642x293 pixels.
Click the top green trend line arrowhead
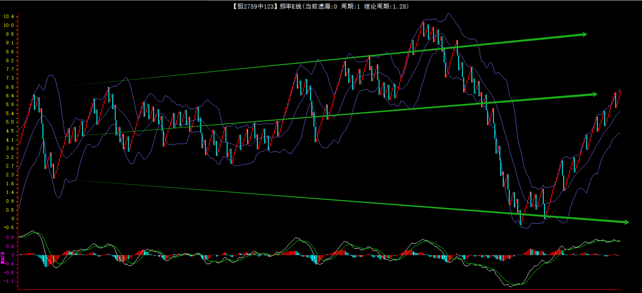pos(584,34)
